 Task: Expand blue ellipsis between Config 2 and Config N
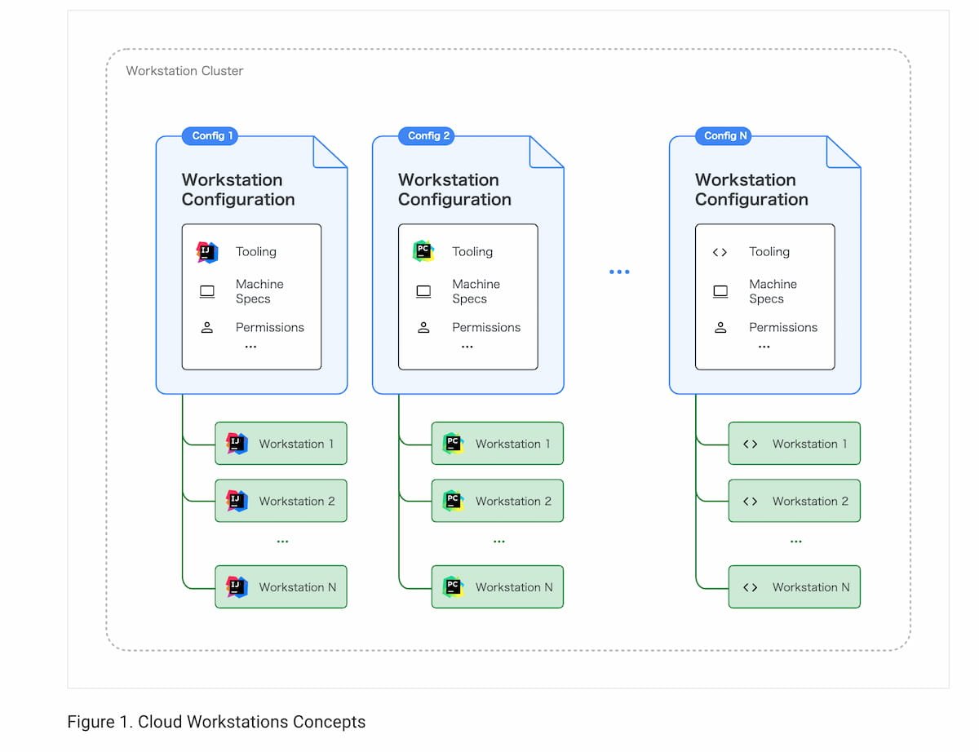tap(619, 272)
